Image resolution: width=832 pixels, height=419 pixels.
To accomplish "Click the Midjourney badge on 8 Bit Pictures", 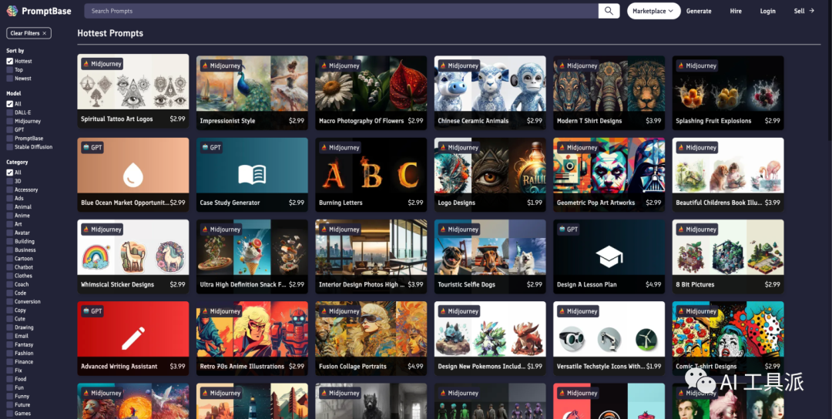I will [x=696, y=229].
